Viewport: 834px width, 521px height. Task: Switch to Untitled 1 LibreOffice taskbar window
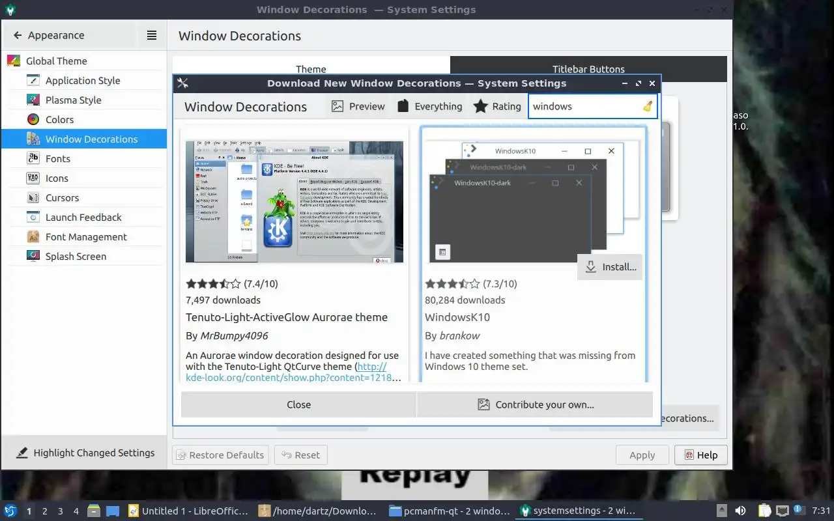pyautogui.click(x=189, y=511)
